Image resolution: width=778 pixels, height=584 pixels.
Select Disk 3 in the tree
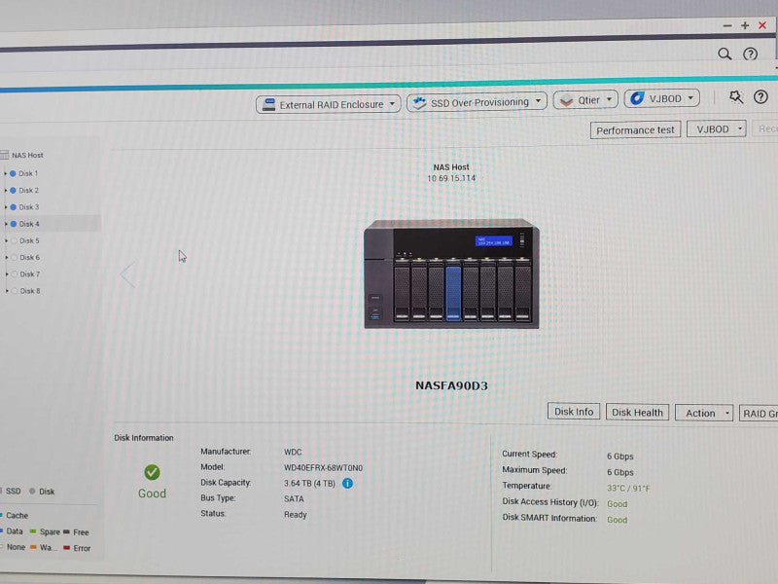[29, 207]
